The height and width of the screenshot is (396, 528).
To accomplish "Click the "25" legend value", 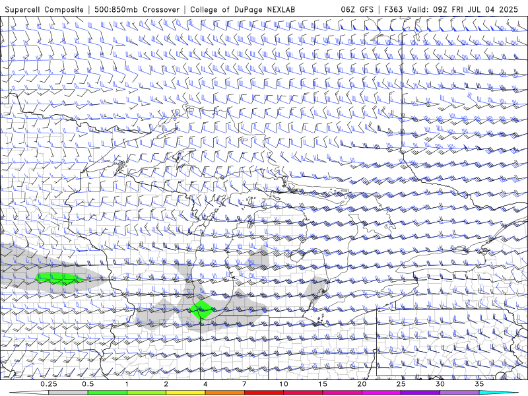I will coord(401,384).
